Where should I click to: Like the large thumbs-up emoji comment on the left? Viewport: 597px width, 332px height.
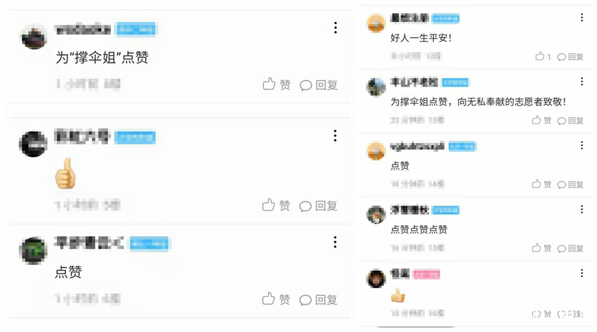point(276,206)
